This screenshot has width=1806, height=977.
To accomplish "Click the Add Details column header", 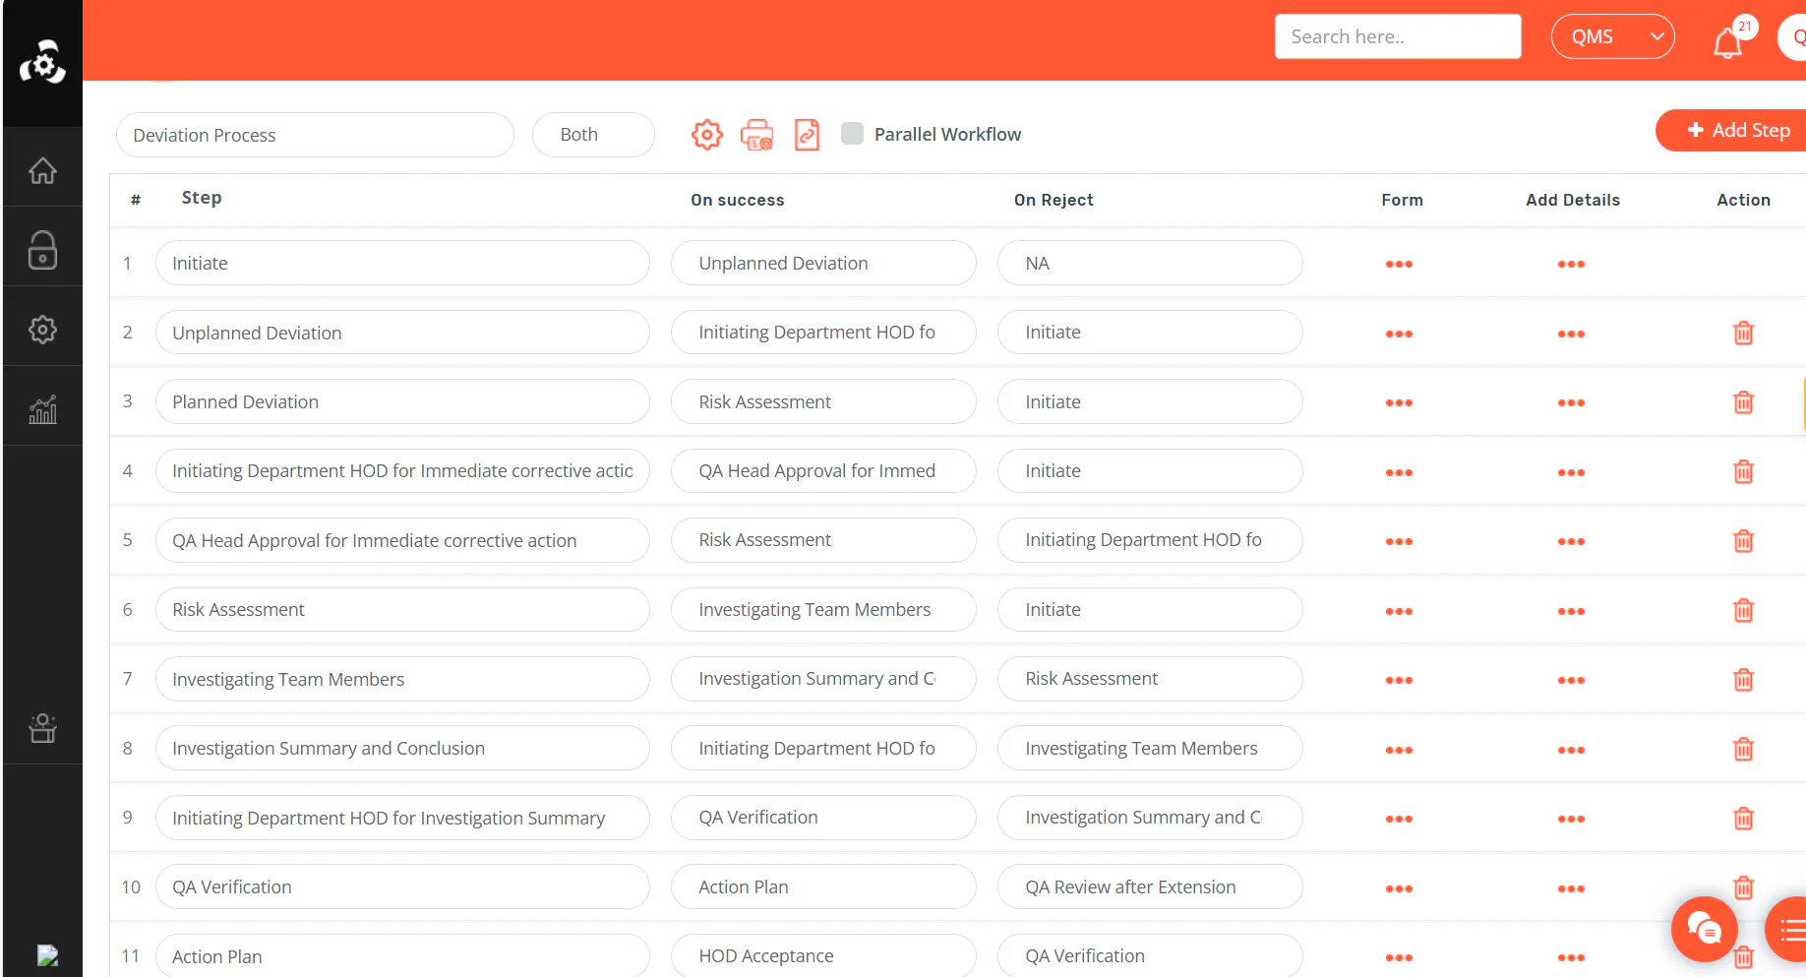I will [x=1573, y=200].
